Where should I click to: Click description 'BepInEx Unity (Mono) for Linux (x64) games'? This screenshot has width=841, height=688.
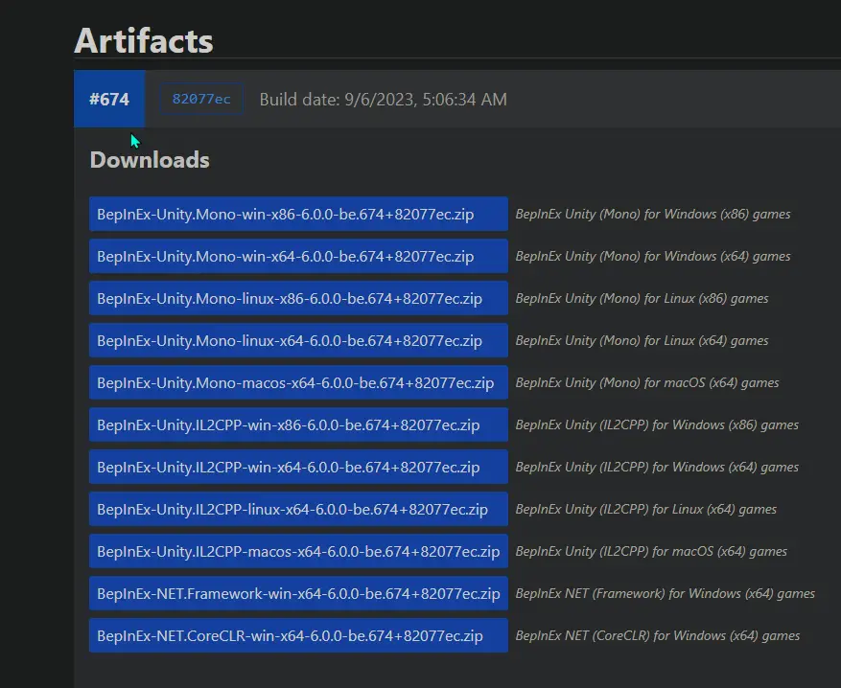pyautogui.click(x=642, y=340)
